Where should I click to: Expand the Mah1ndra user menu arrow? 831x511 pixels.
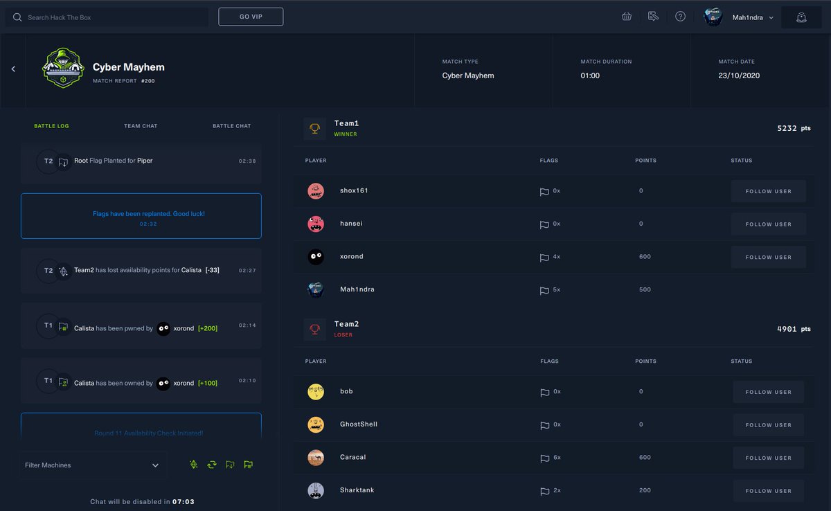(x=771, y=17)
